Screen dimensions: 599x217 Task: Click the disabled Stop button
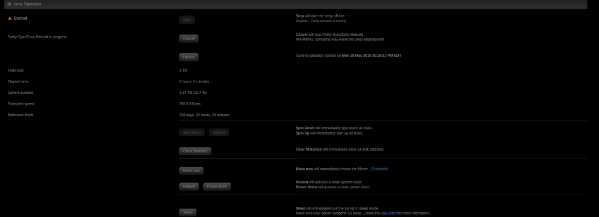pos(187,20)
